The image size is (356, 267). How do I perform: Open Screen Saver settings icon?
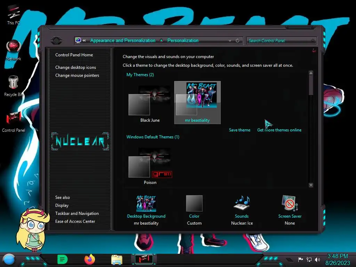[x=290, y=203]
